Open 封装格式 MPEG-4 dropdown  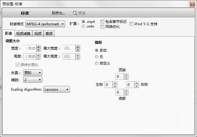click(45, 24)
